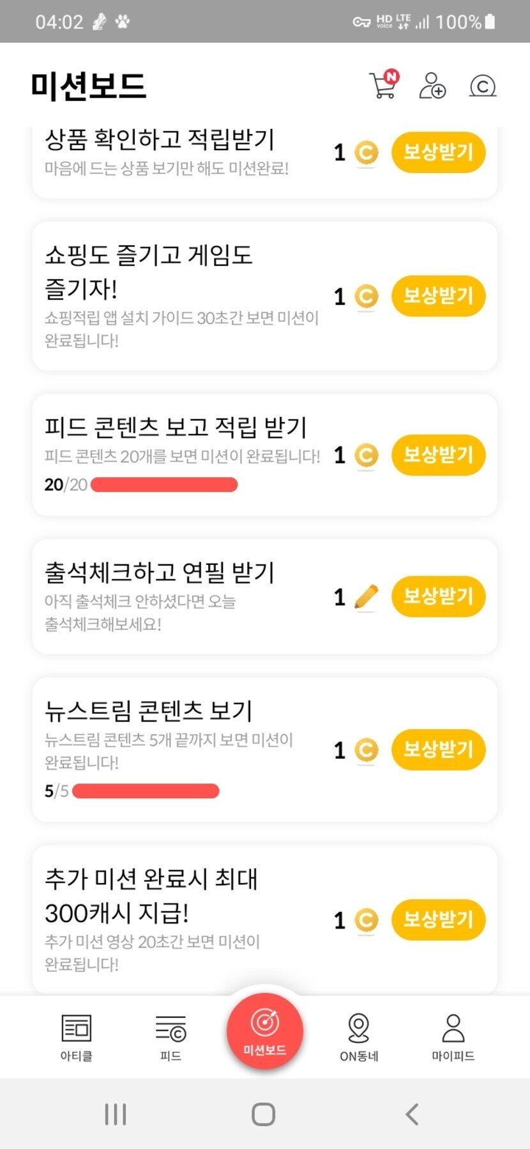Claim reward for 피드 콘텐츠 보고 적립 받기
This screenshot has width=530, height=1149.
coord(438,455)
